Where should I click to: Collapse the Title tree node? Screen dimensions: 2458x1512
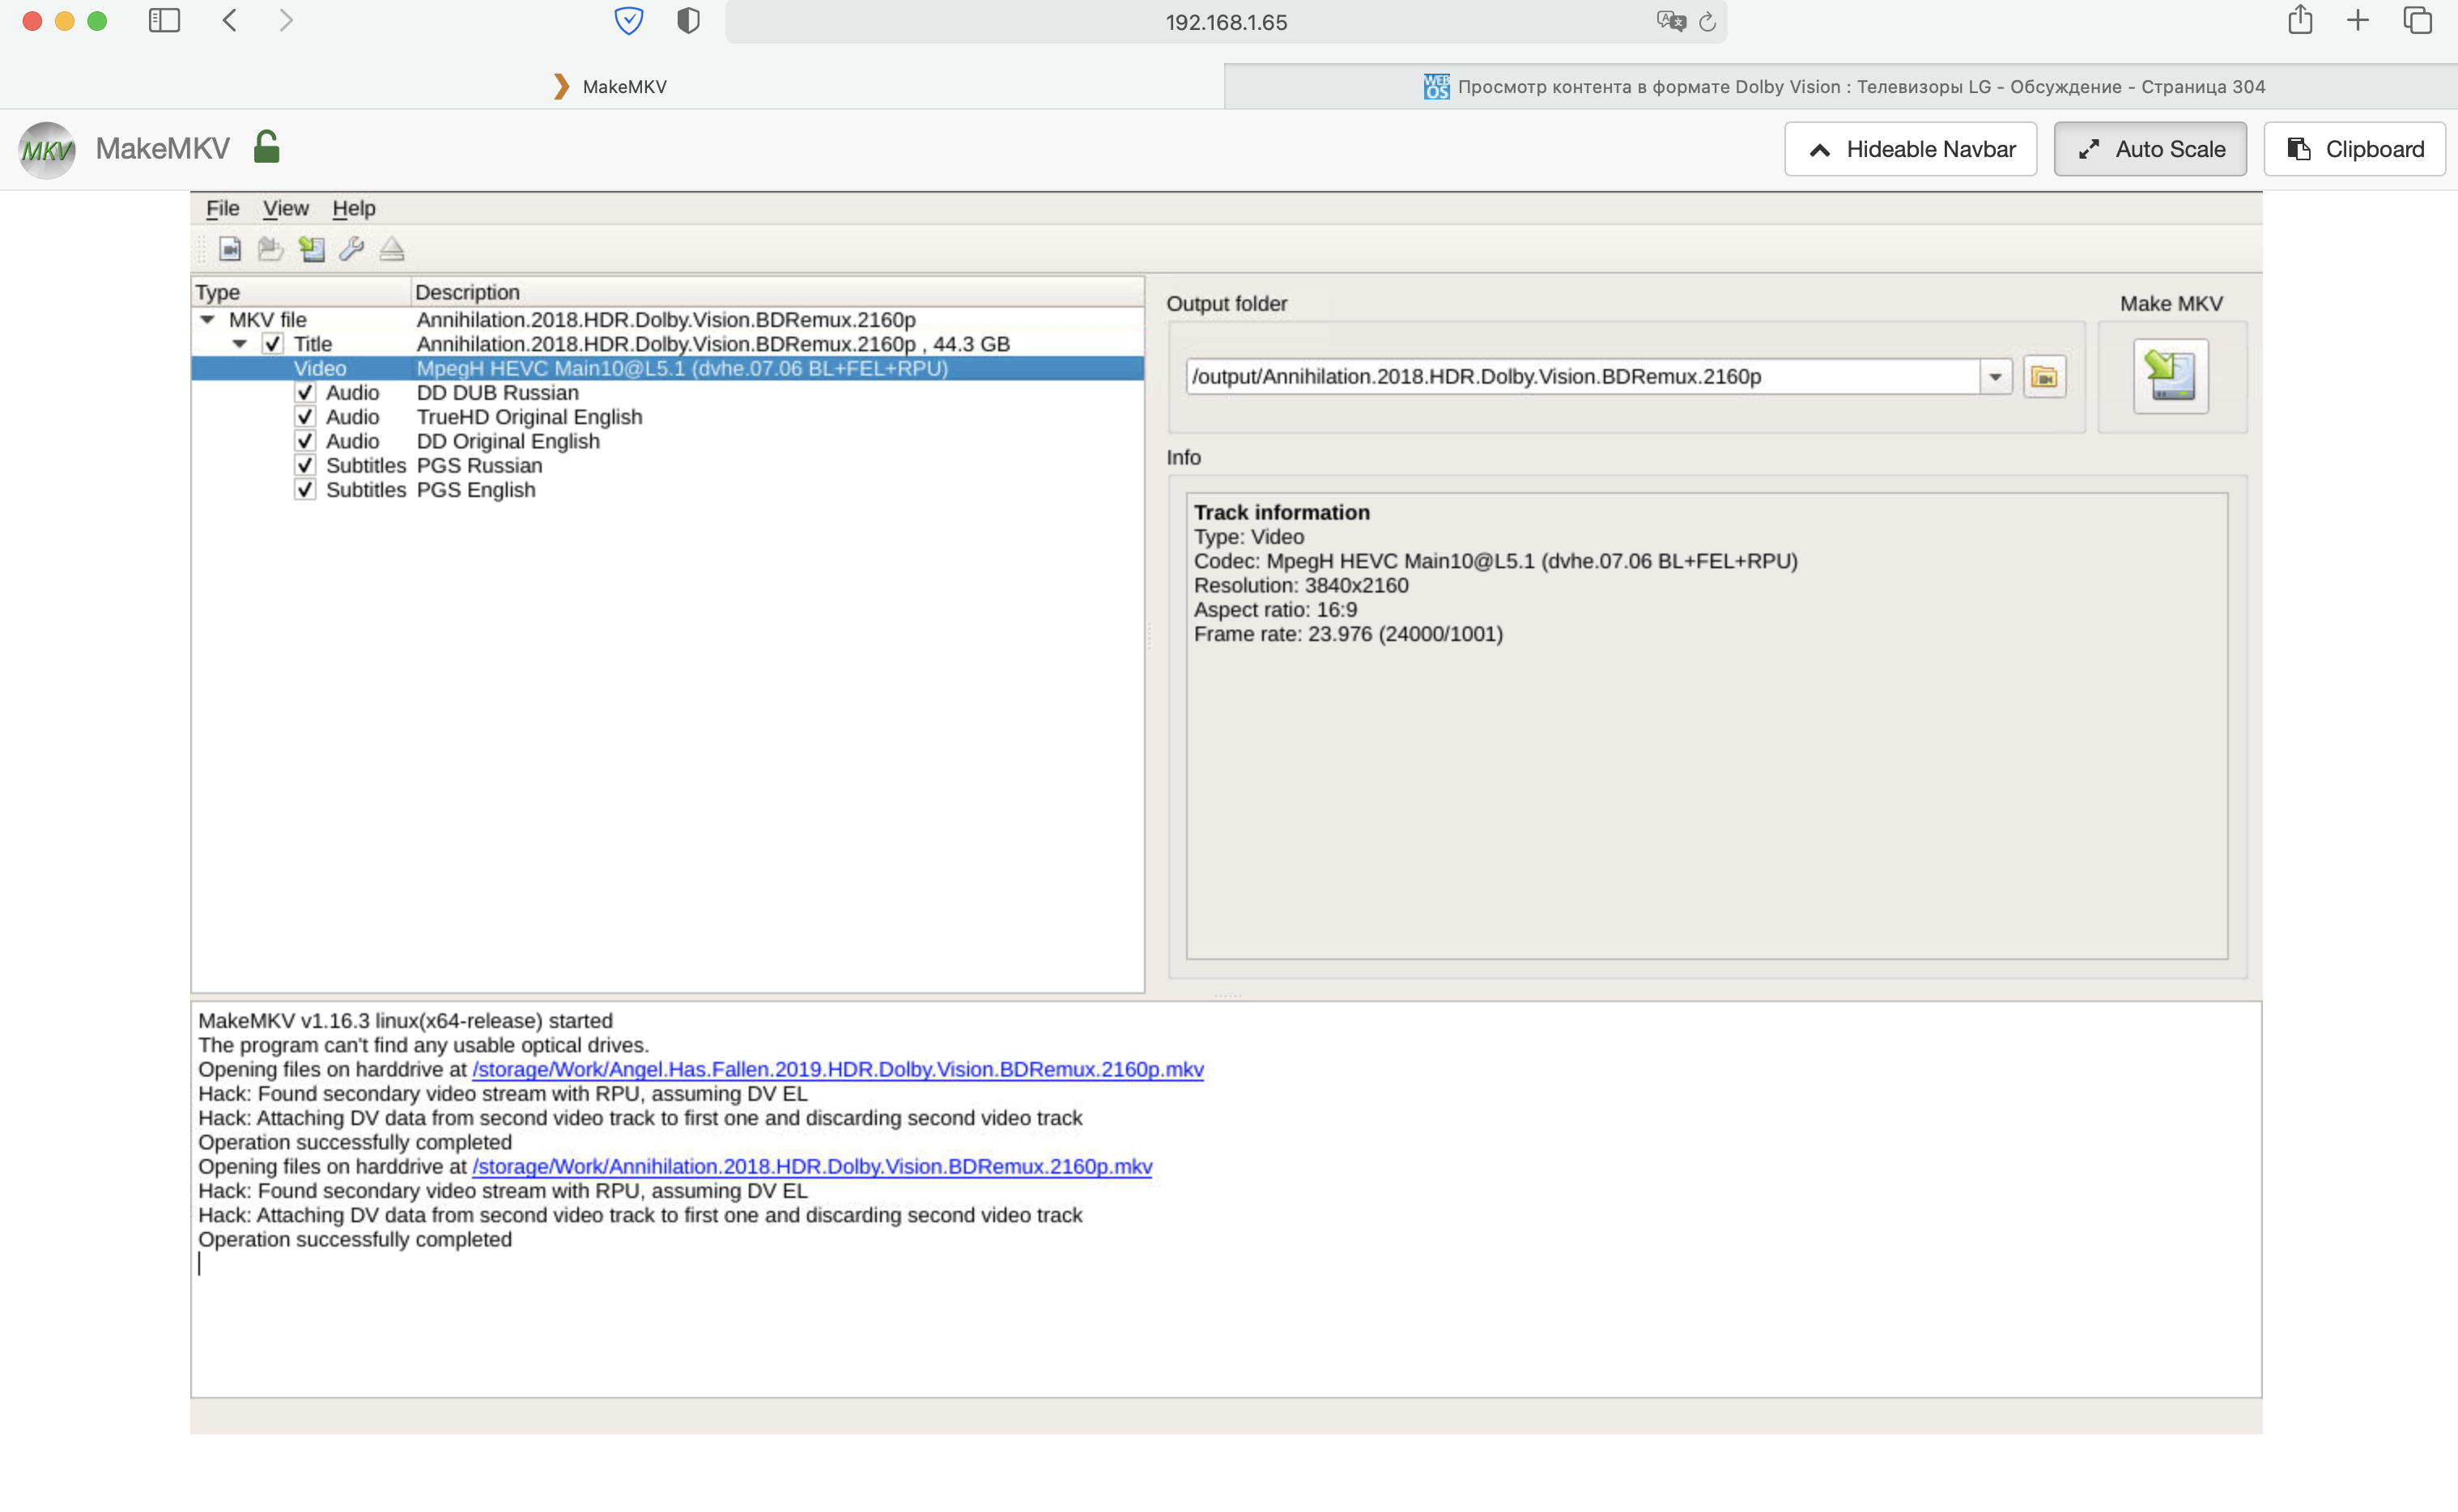pyautogui.click(x=240, y=344)
